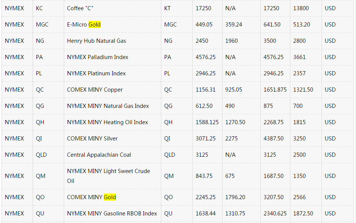Screen dimensions: 356x223
Task: Select the value 359.24
Action: coord(234,25)
